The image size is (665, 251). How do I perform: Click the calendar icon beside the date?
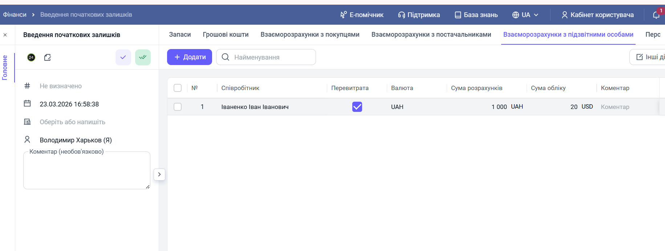27,104
